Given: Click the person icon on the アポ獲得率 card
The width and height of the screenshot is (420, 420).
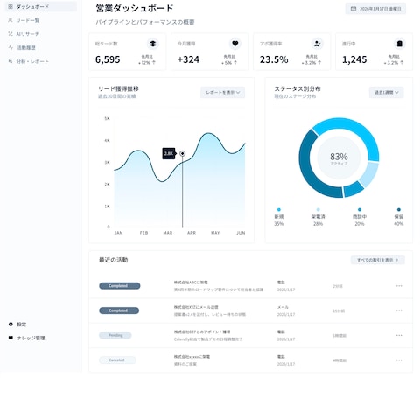Looking at the screenshot, I should (x=317, y=44).
